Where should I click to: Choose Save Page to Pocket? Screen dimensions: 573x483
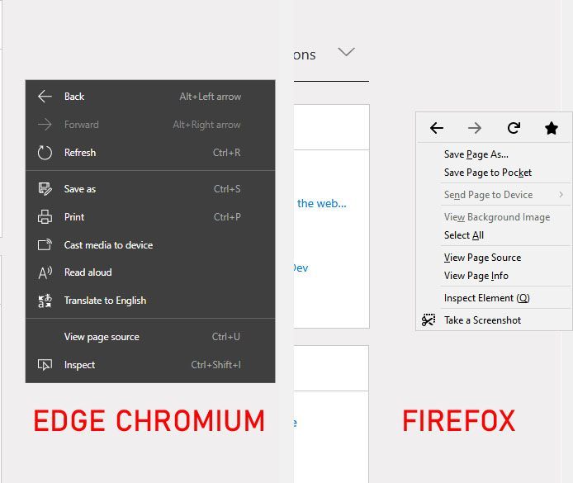(x=494, y=173)
